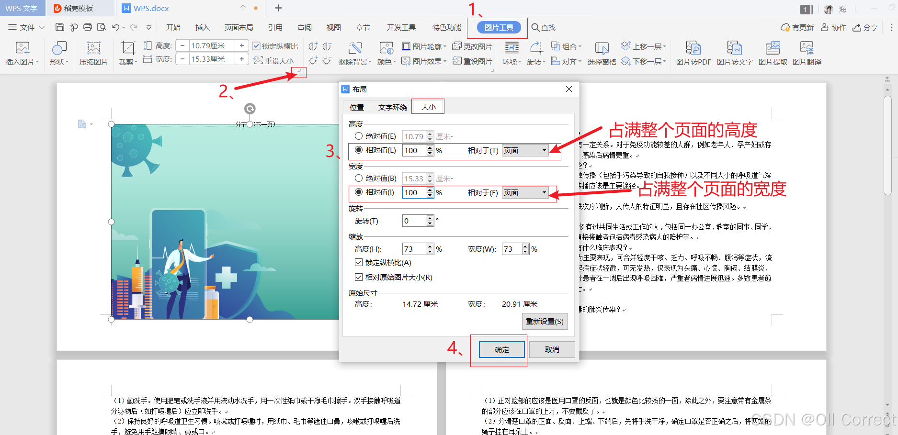Click Share (分享) button

pyautogui.click(x=865, y=27)
